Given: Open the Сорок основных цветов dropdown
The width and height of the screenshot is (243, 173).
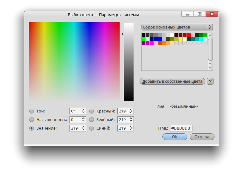Looking at the screenshot, I should [177, 27].
